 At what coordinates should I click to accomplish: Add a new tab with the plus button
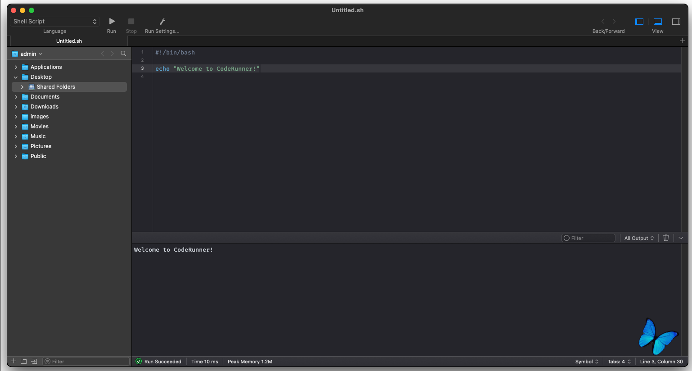click(x=682, y=41)
